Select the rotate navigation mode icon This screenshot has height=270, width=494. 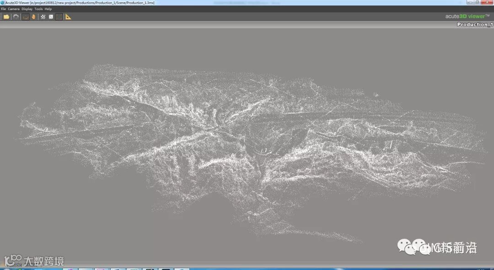click(26, 16)
